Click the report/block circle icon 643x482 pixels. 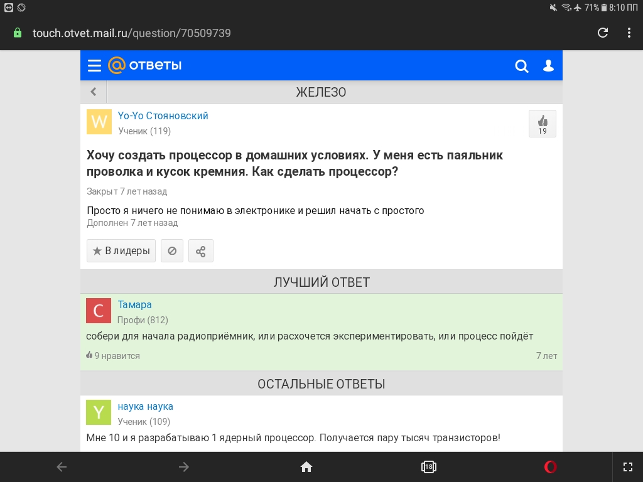click(x=172, y=251)
